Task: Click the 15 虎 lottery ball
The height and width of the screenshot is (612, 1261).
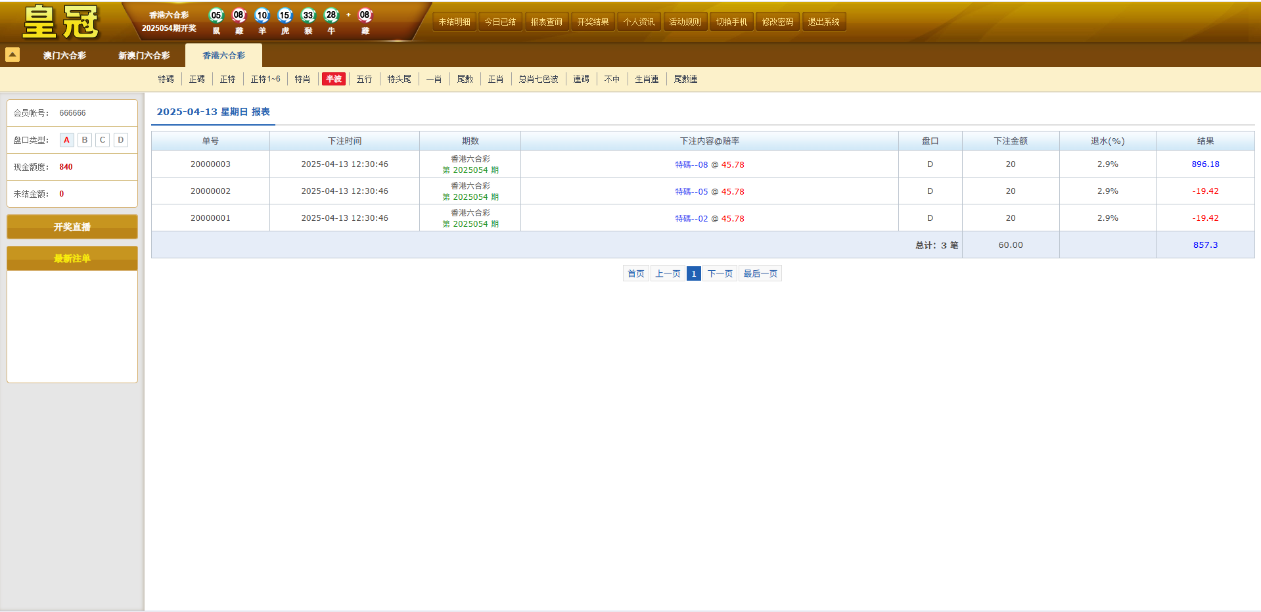Action: point(285,14)
